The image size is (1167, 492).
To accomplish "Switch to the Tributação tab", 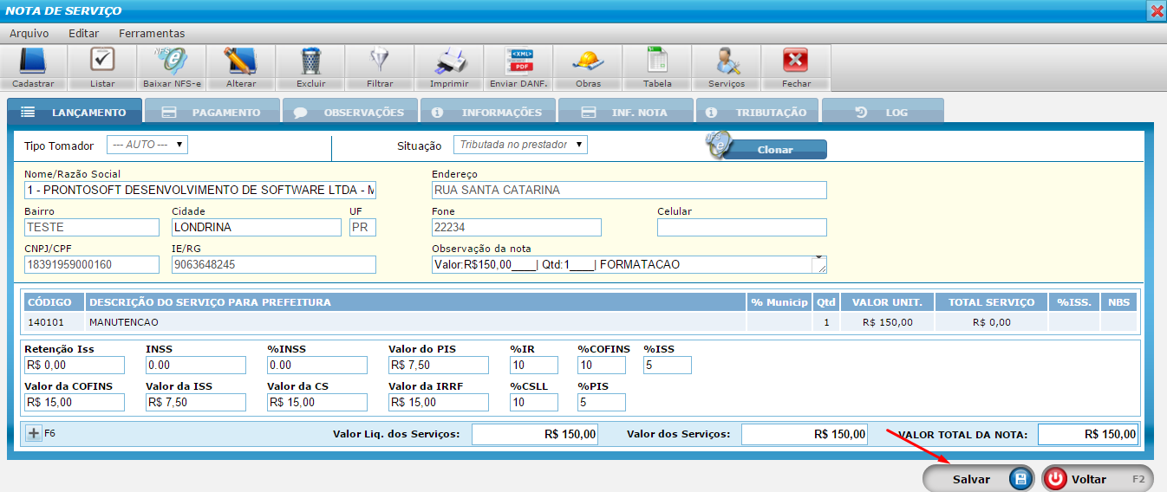I will [x=757, y=112].
